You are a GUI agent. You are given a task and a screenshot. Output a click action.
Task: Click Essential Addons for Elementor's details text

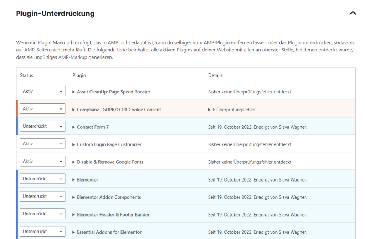pyautogui.click(x=257, y=232)
